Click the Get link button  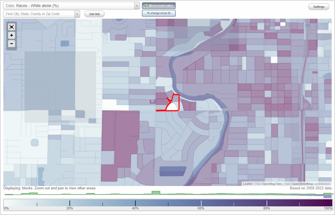pos(94,14)
